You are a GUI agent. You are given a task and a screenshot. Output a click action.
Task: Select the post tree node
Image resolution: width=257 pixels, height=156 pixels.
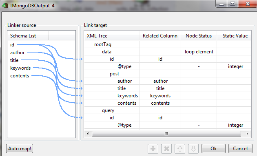pyautogui.click(x=114, y=74)
